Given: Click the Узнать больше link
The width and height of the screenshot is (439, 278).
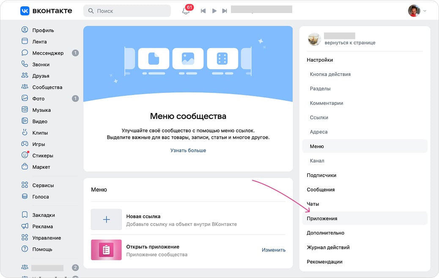Looking at the screenshot, I should tap(188, 150).
